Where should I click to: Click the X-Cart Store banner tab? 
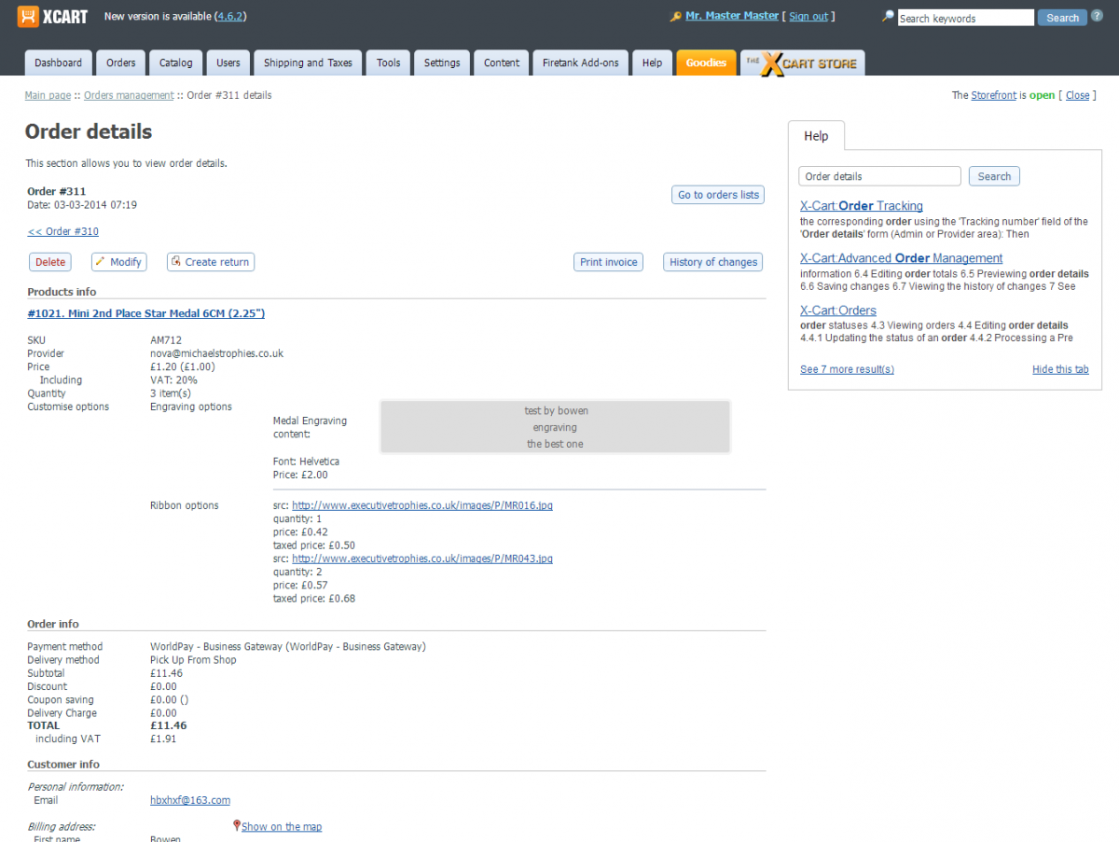click(x=802, y=63)
